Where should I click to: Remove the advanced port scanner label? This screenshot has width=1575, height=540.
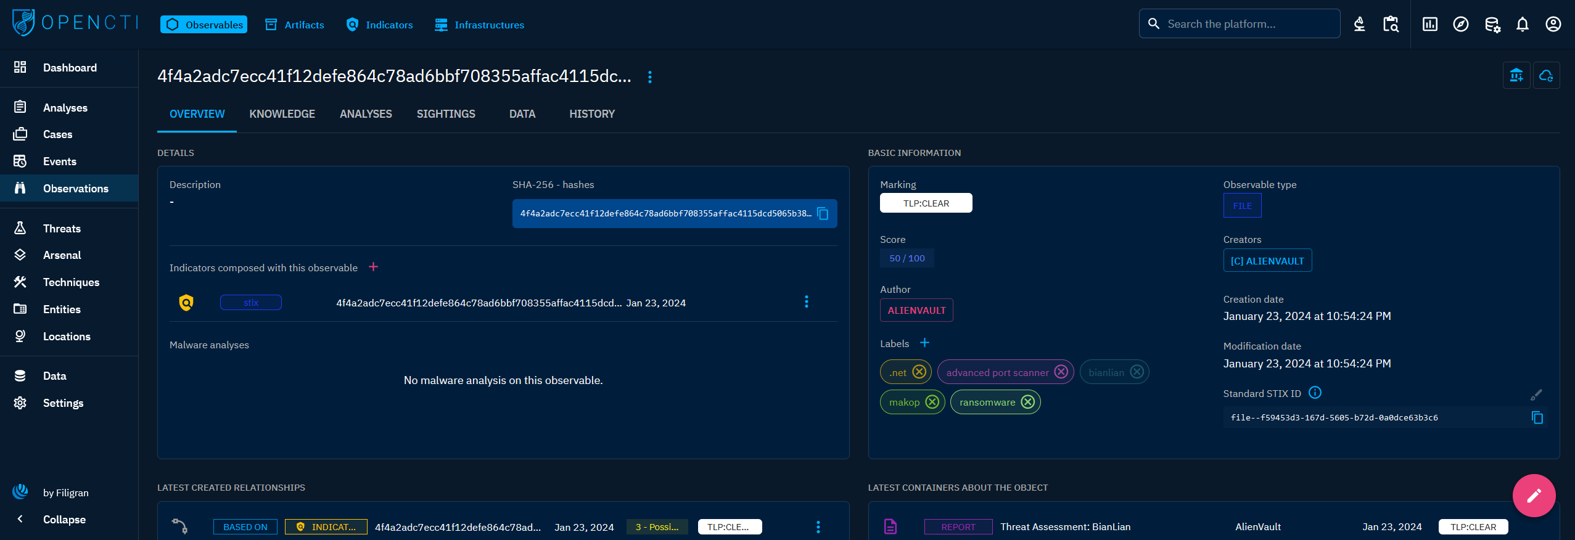click(x=1061, y=372)
